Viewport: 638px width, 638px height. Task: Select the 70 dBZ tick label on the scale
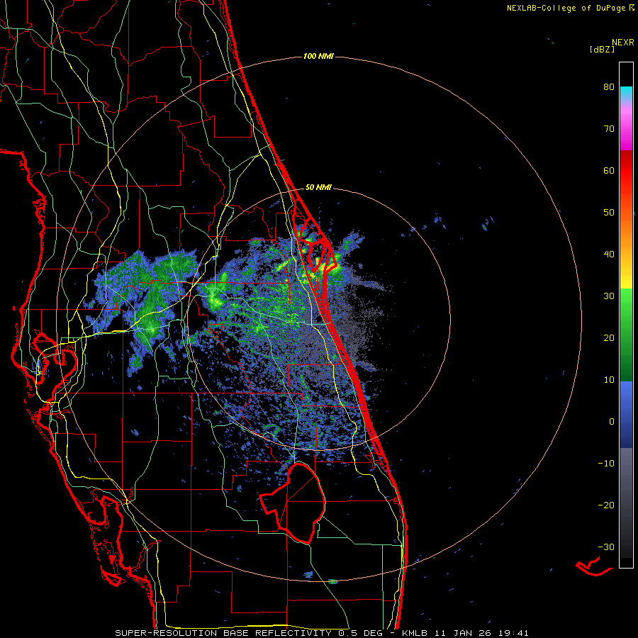(609, 129)
